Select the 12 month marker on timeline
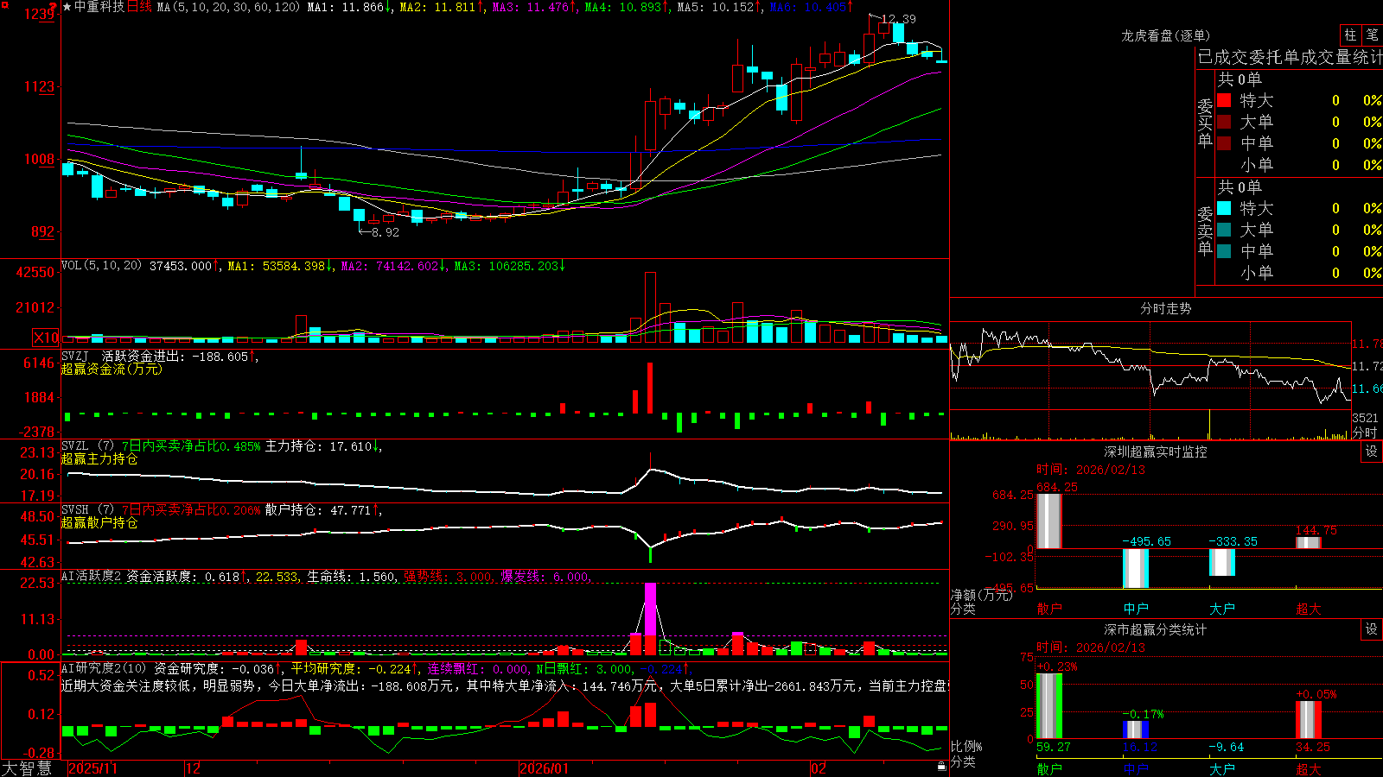1383x777 pixels. point(194,768)
